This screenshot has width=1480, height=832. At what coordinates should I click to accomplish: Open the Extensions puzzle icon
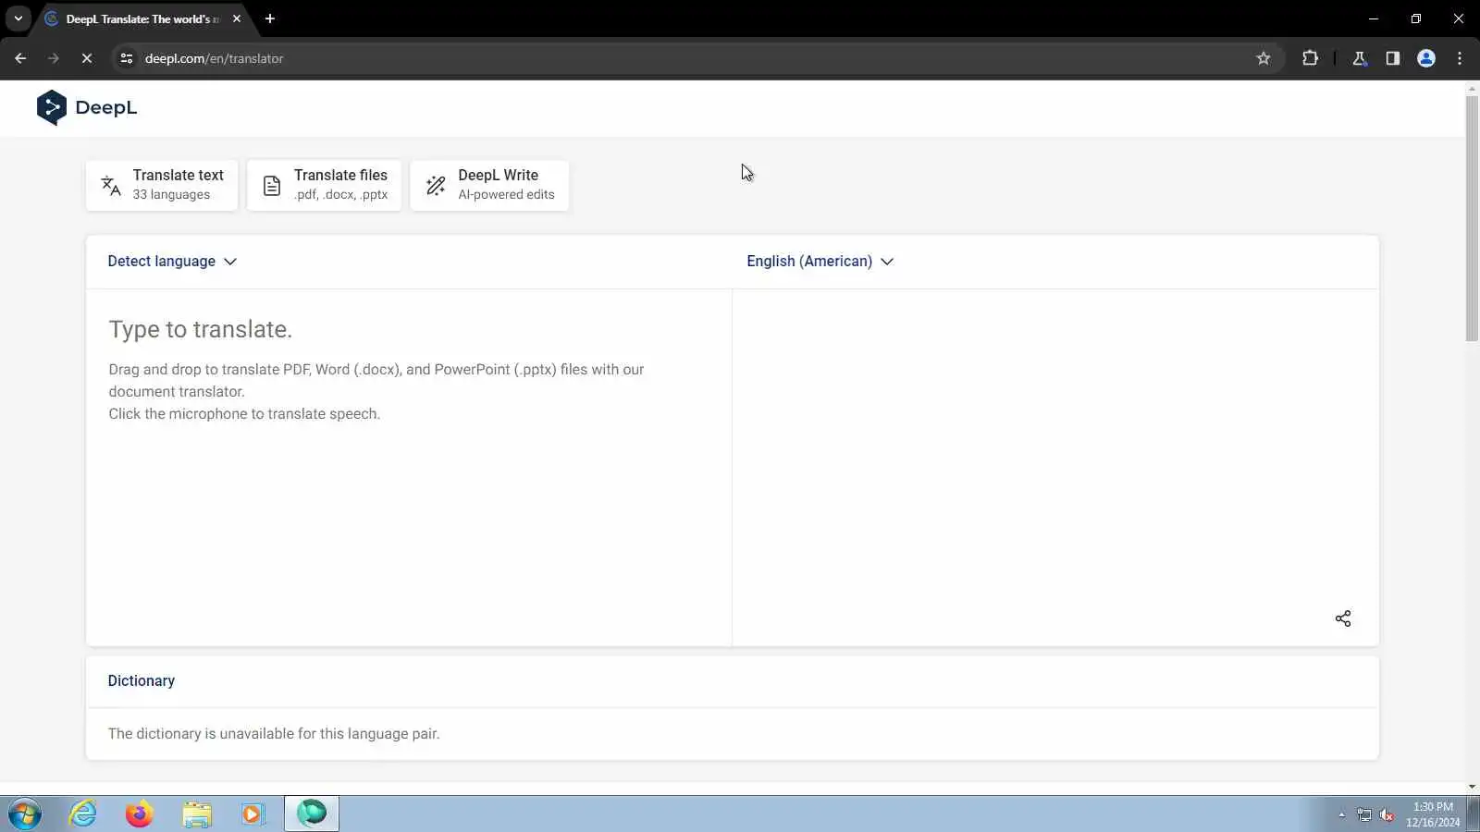coord(1310,58)
